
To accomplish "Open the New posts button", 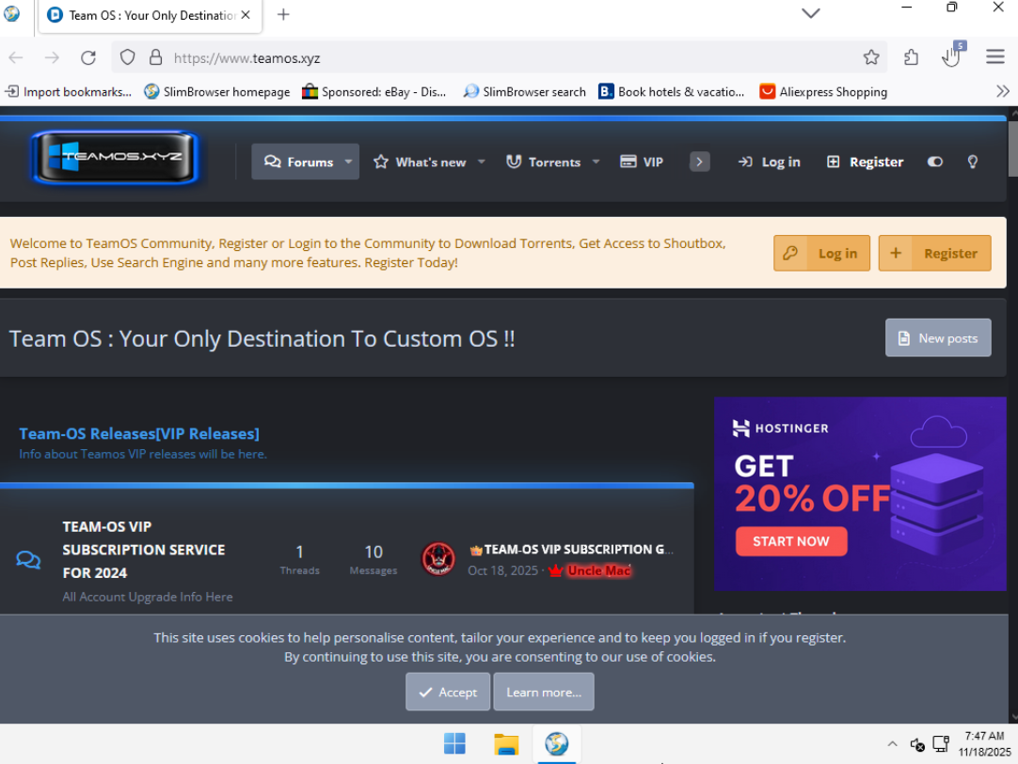I will (937, 337).
